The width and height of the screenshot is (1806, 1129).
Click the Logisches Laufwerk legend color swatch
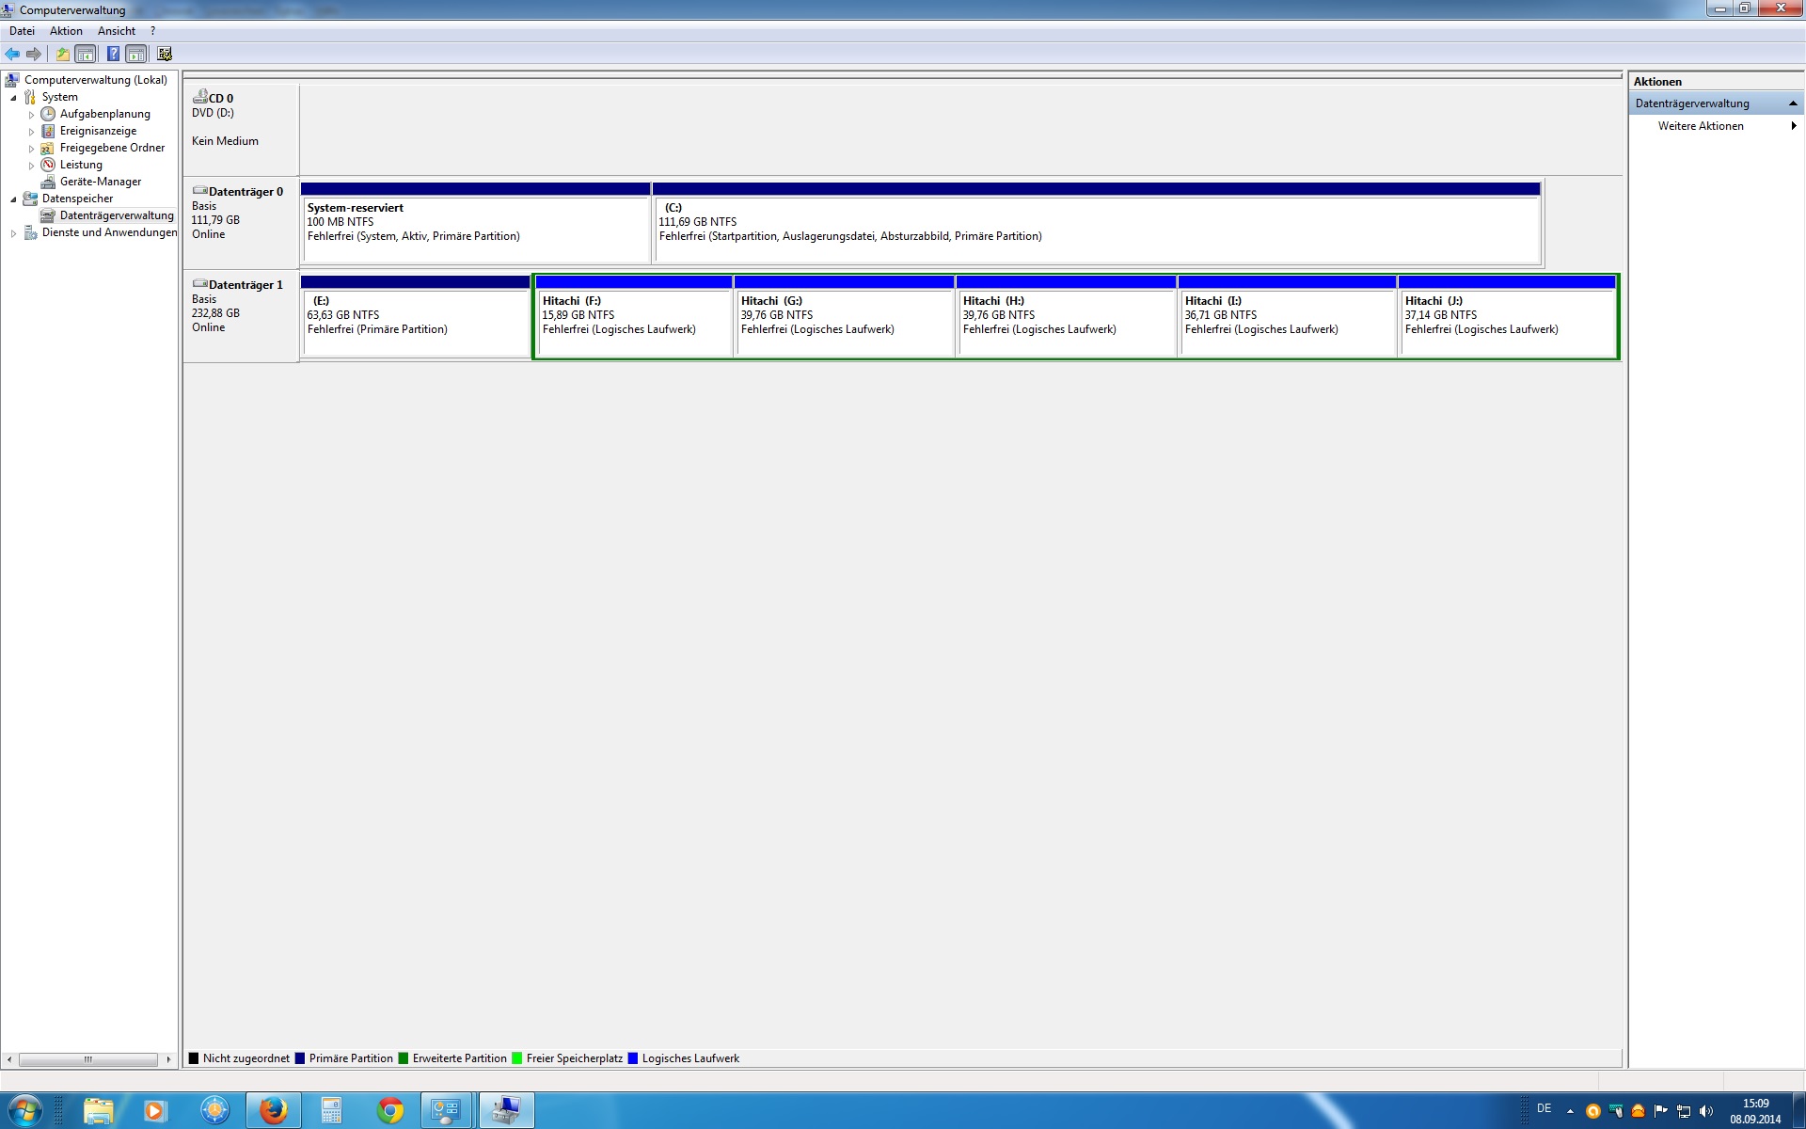tap(633, 1058)
